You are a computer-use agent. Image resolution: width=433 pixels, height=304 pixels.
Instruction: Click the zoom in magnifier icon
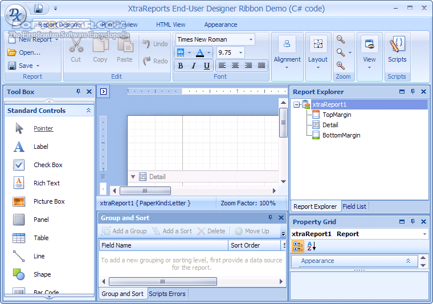coord(341,66)
